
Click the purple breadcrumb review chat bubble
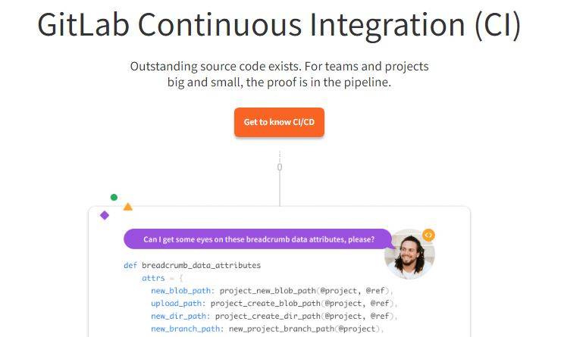click(x=259, y=239)
